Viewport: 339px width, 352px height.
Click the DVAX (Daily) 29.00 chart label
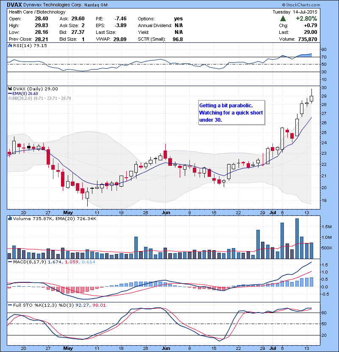pos(36,89)
